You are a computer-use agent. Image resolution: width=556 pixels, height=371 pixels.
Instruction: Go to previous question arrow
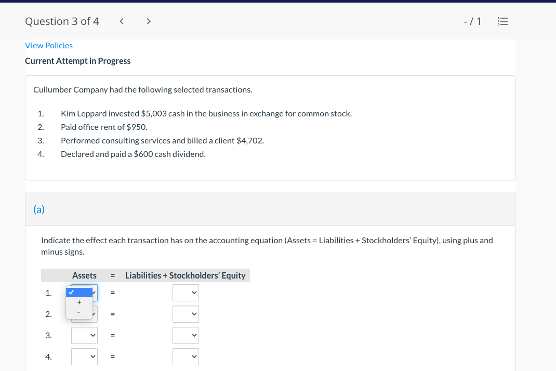(x=122, y=21)
